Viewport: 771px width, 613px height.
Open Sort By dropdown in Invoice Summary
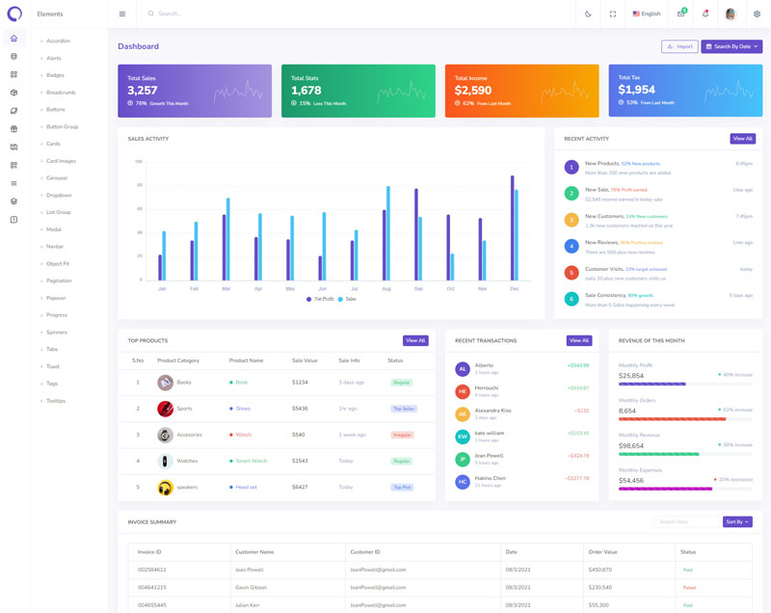[x=737, y=521]
